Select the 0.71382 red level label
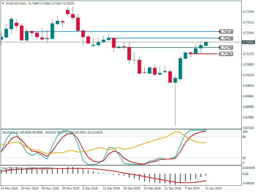The width and height of the screenshot is (256, 192). pos(226,54)
